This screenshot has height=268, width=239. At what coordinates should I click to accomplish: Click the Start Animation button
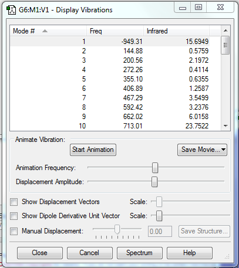93,150
